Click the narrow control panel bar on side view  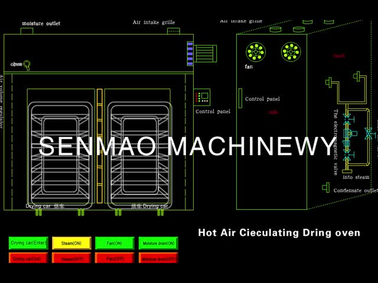pos(240,98)
